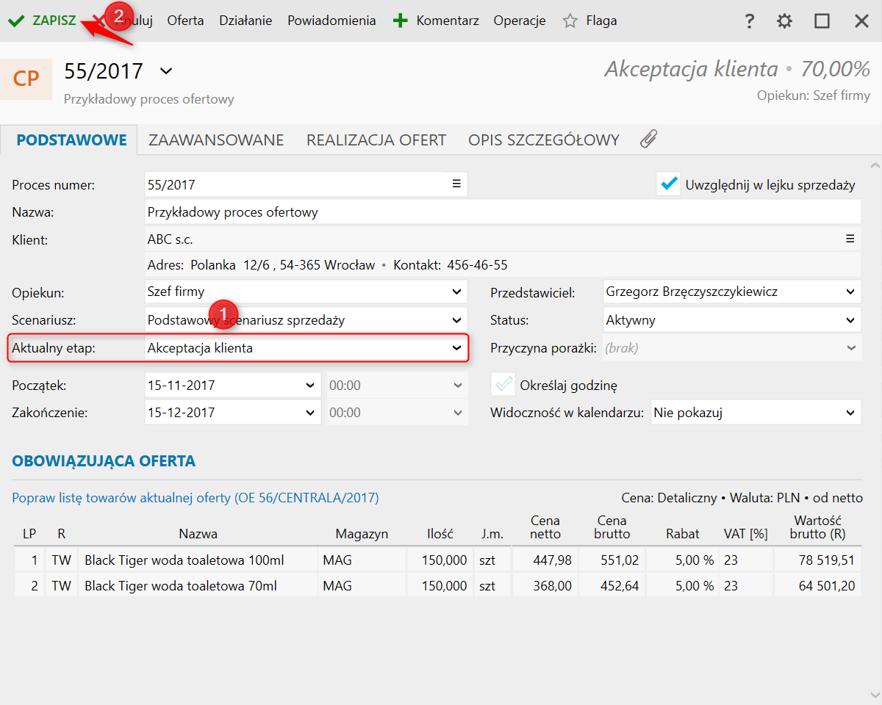882x705 pixels.
Task: Click the orange CP process badge
Action: pos(26,78)
